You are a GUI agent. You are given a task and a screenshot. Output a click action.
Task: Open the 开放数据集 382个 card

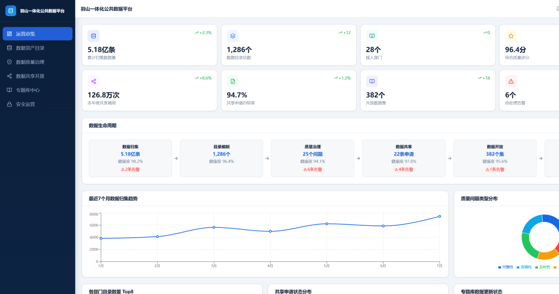tap(428, 90)
